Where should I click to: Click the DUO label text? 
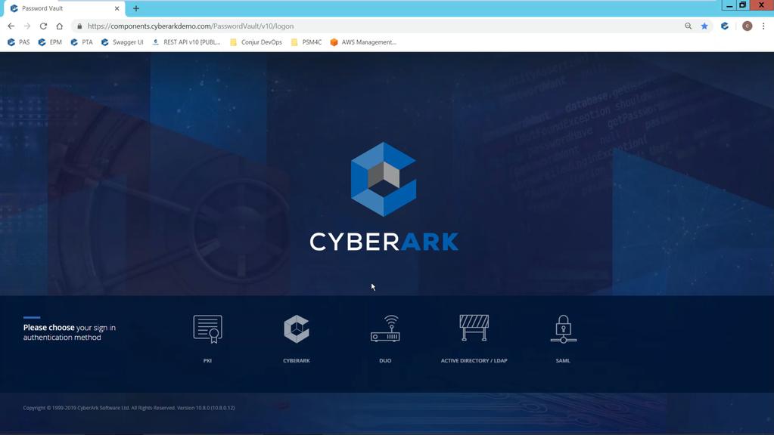click(x=385, y=360)
